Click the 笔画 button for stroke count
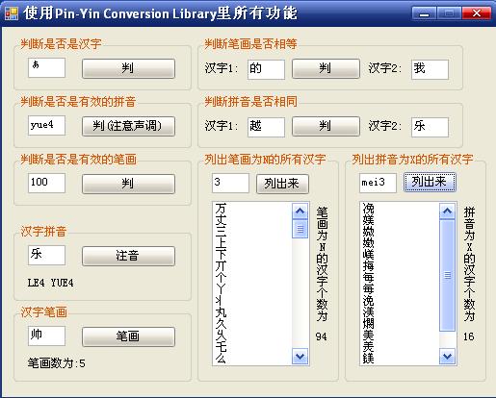 pos(128,336)
